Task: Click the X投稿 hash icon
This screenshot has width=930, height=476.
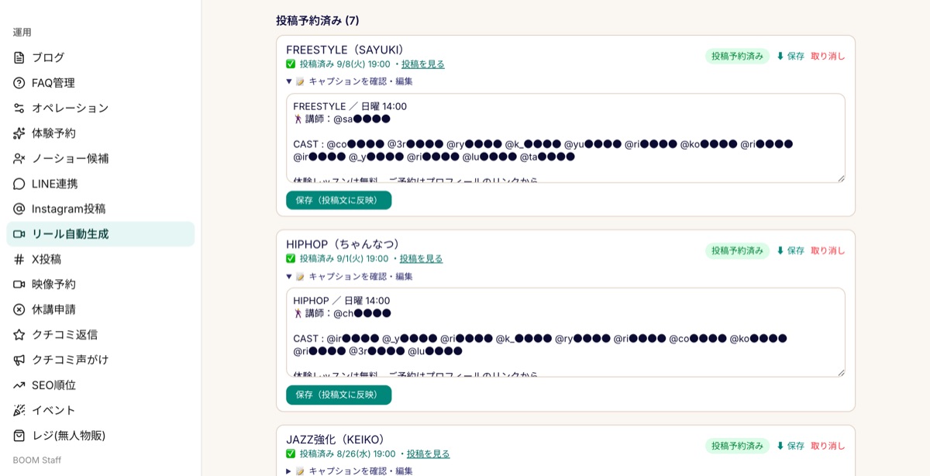Action: pyautogui.click(x=19, y=259)
